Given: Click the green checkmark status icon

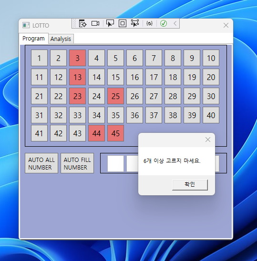Looking at the screenshot, I should coord(164,23).
